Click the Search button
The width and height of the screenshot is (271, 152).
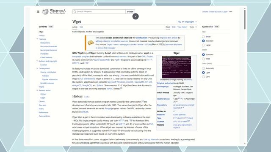click(x=130, y=11)
